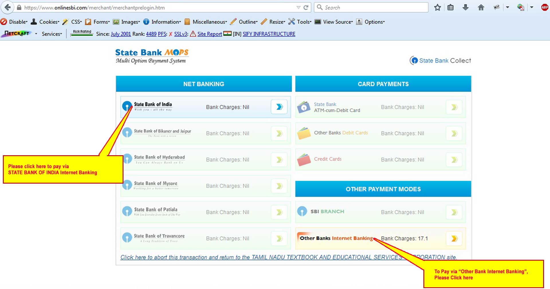
Task: Click the State Bank ATM-cum-Debit Card wallet icon
Action: pos(304,107)
